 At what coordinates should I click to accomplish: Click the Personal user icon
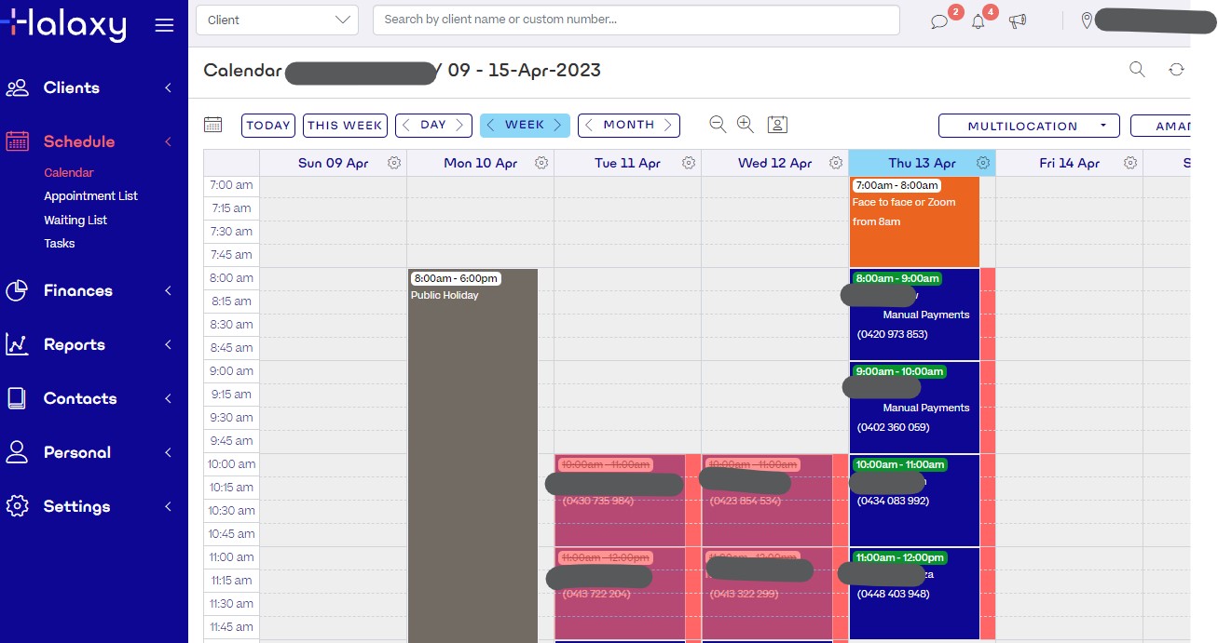point(17,452)
